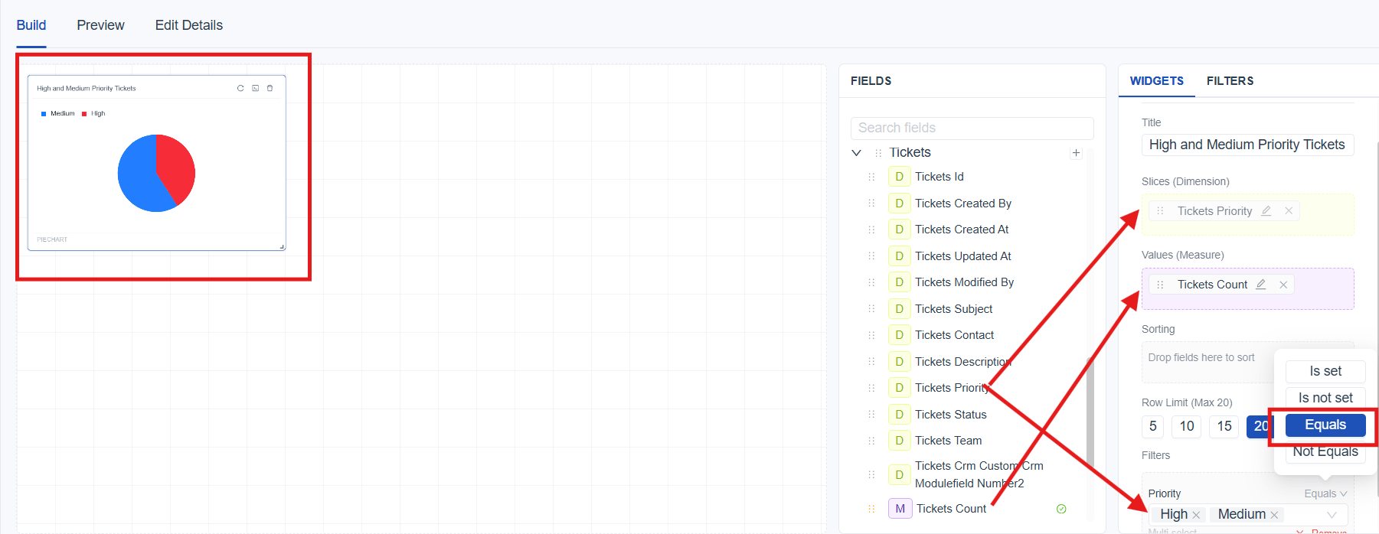
Task: Delete the pie chart widget with trash icon
Action: tap(270, 88)
